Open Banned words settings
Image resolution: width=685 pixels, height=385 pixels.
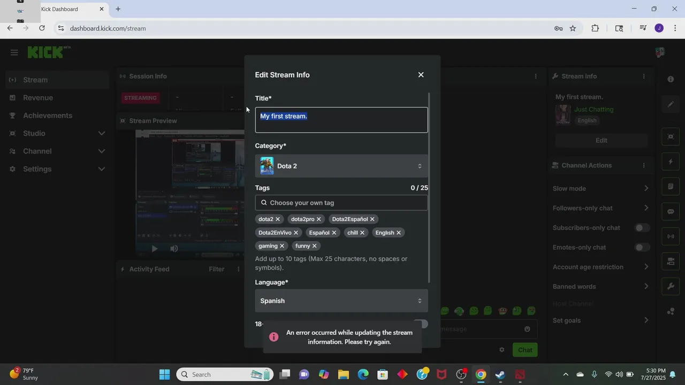[601, 287]
